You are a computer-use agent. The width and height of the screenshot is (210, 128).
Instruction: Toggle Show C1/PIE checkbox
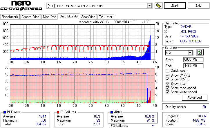click(x=167, y=75)
